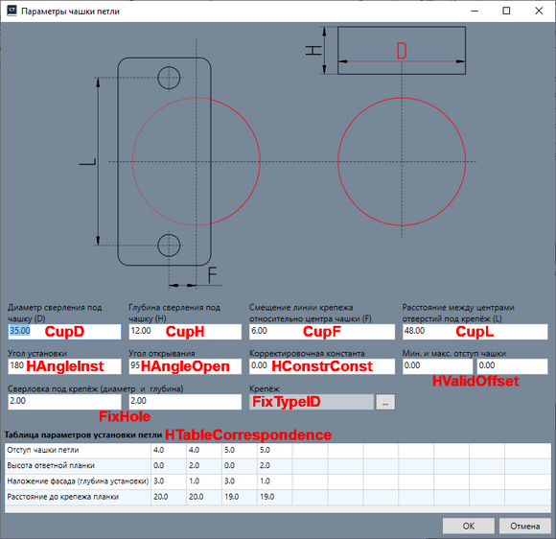Close the Параметры чашки петли dialog
The image size is (556, 539).
click(x=539, y=11)
